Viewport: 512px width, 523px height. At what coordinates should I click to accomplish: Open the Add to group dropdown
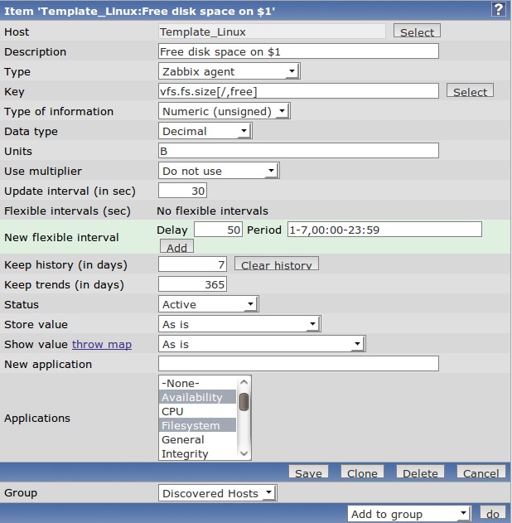click(x=409, y=514)
